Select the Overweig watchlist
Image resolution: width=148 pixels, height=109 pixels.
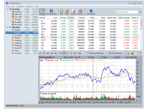(x=18, y=35)
